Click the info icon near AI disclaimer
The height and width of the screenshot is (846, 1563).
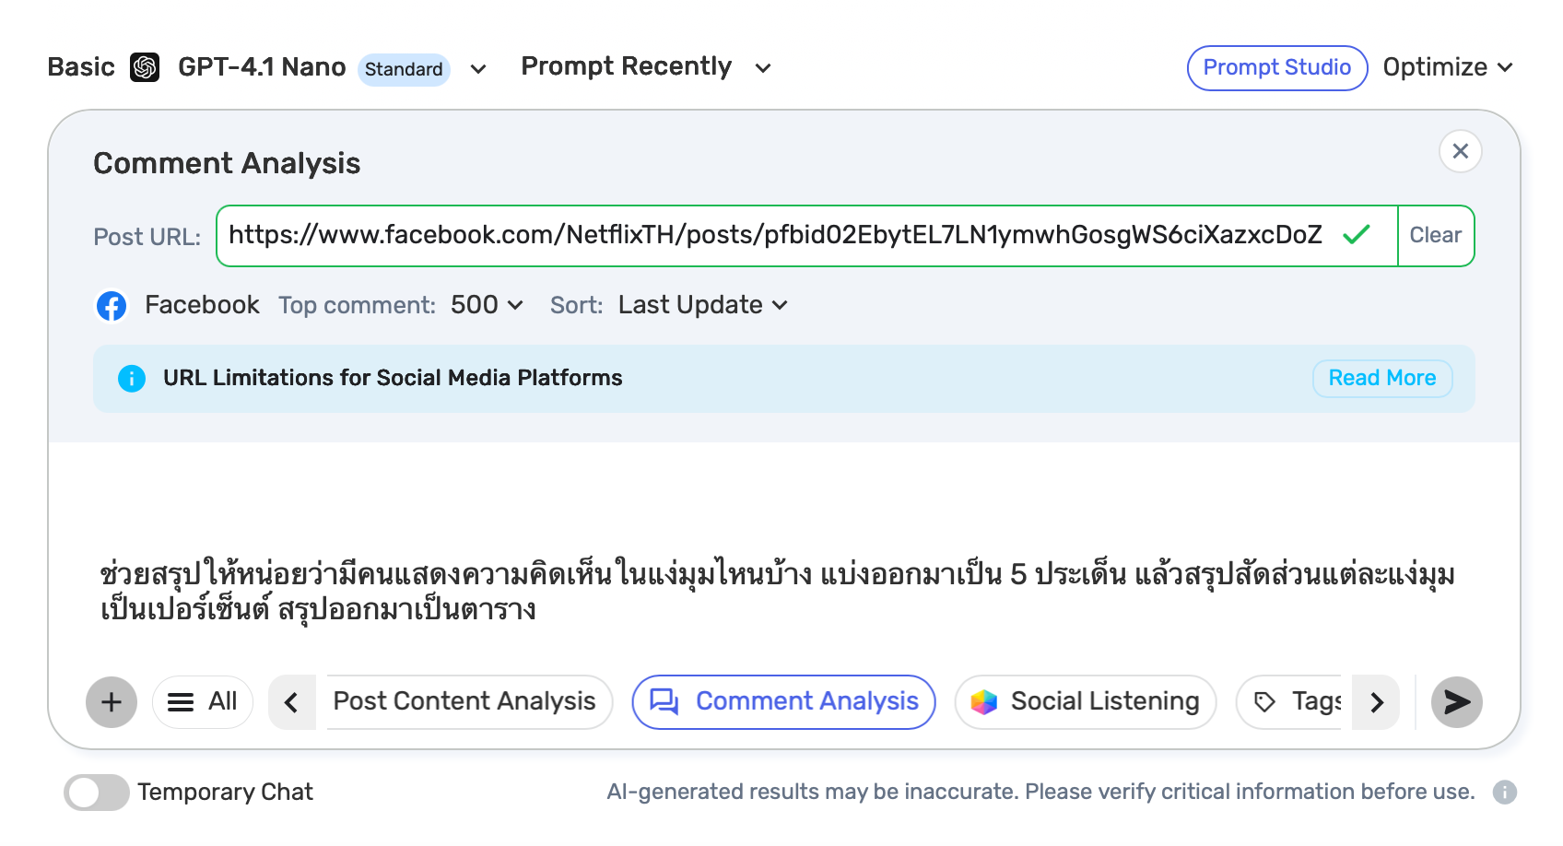pos(1504,792)
